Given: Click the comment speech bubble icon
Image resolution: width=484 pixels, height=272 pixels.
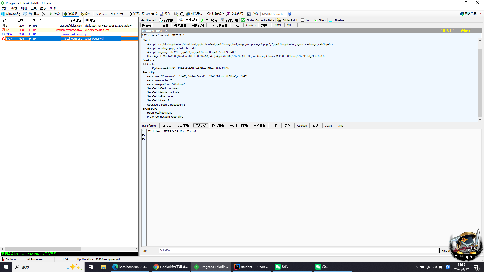Looking at the screenshot, I should coord(25,14).
